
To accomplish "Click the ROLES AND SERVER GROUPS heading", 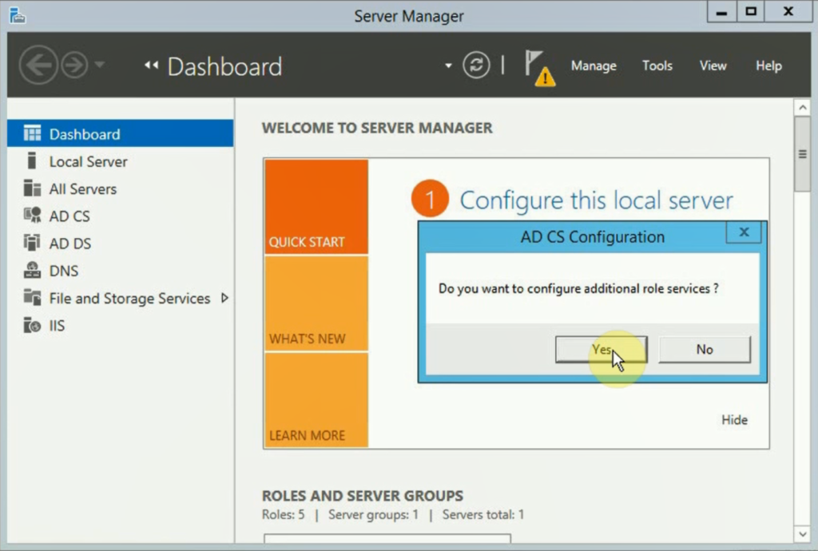I will (x=363, y=495).
